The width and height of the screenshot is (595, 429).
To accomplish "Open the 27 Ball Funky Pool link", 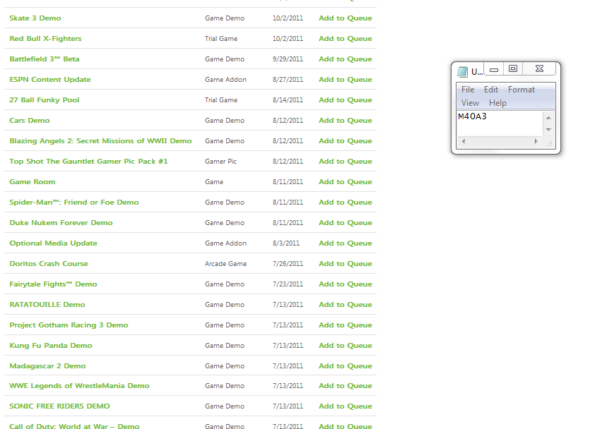I will click(44, 100).
